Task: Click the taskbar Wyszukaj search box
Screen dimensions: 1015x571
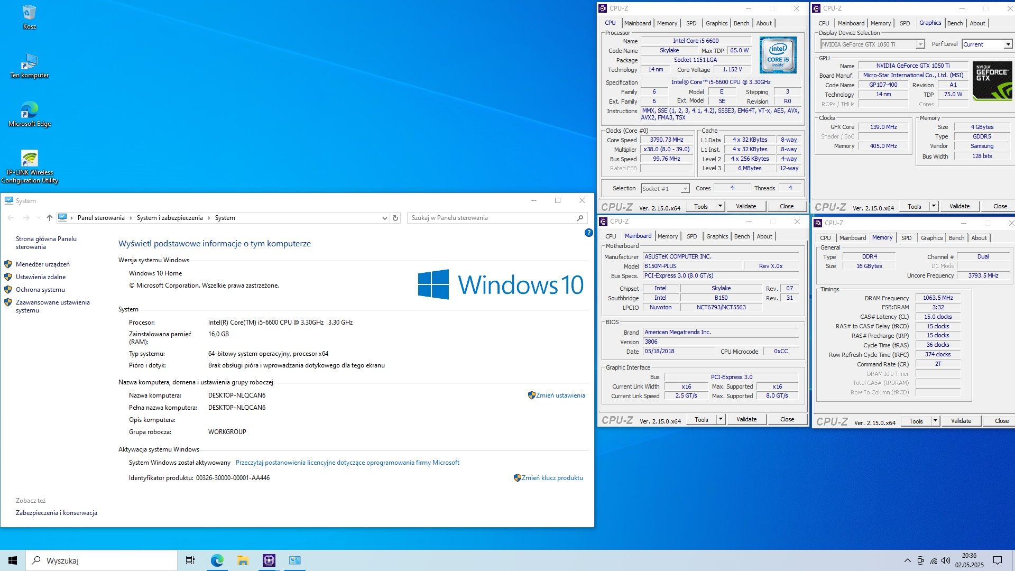Action: tap(101, 560)
